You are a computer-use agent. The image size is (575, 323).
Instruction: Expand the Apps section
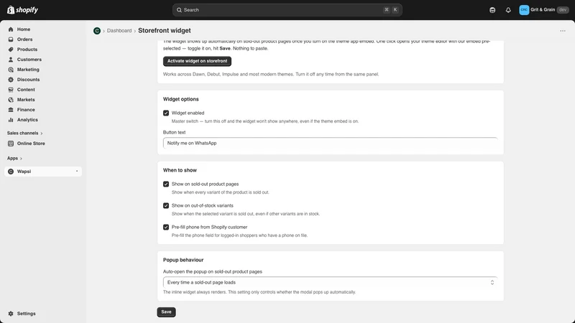click(14, 158)
